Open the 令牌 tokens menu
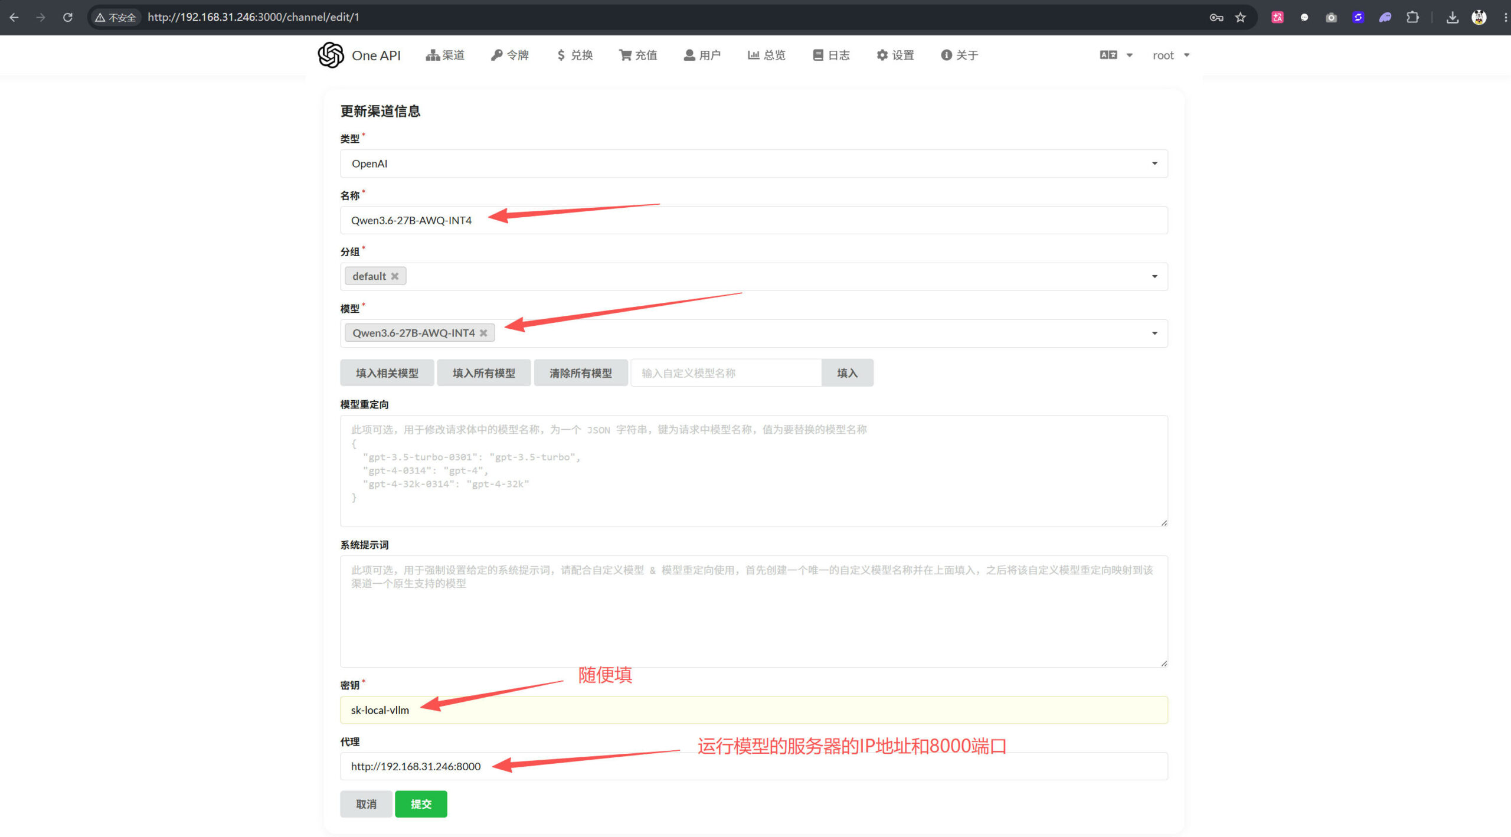 tap(509, 55)
